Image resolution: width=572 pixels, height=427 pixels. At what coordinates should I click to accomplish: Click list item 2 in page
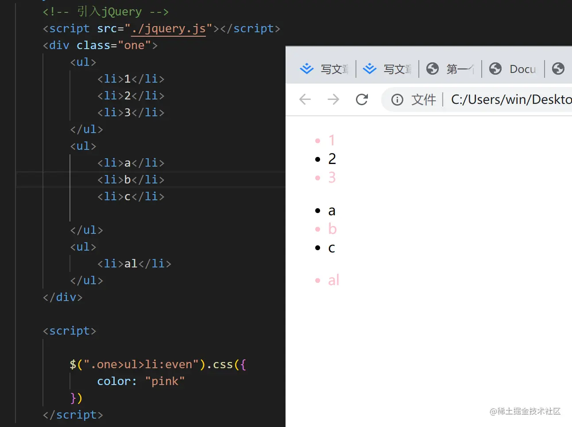(x=332, y=159)
